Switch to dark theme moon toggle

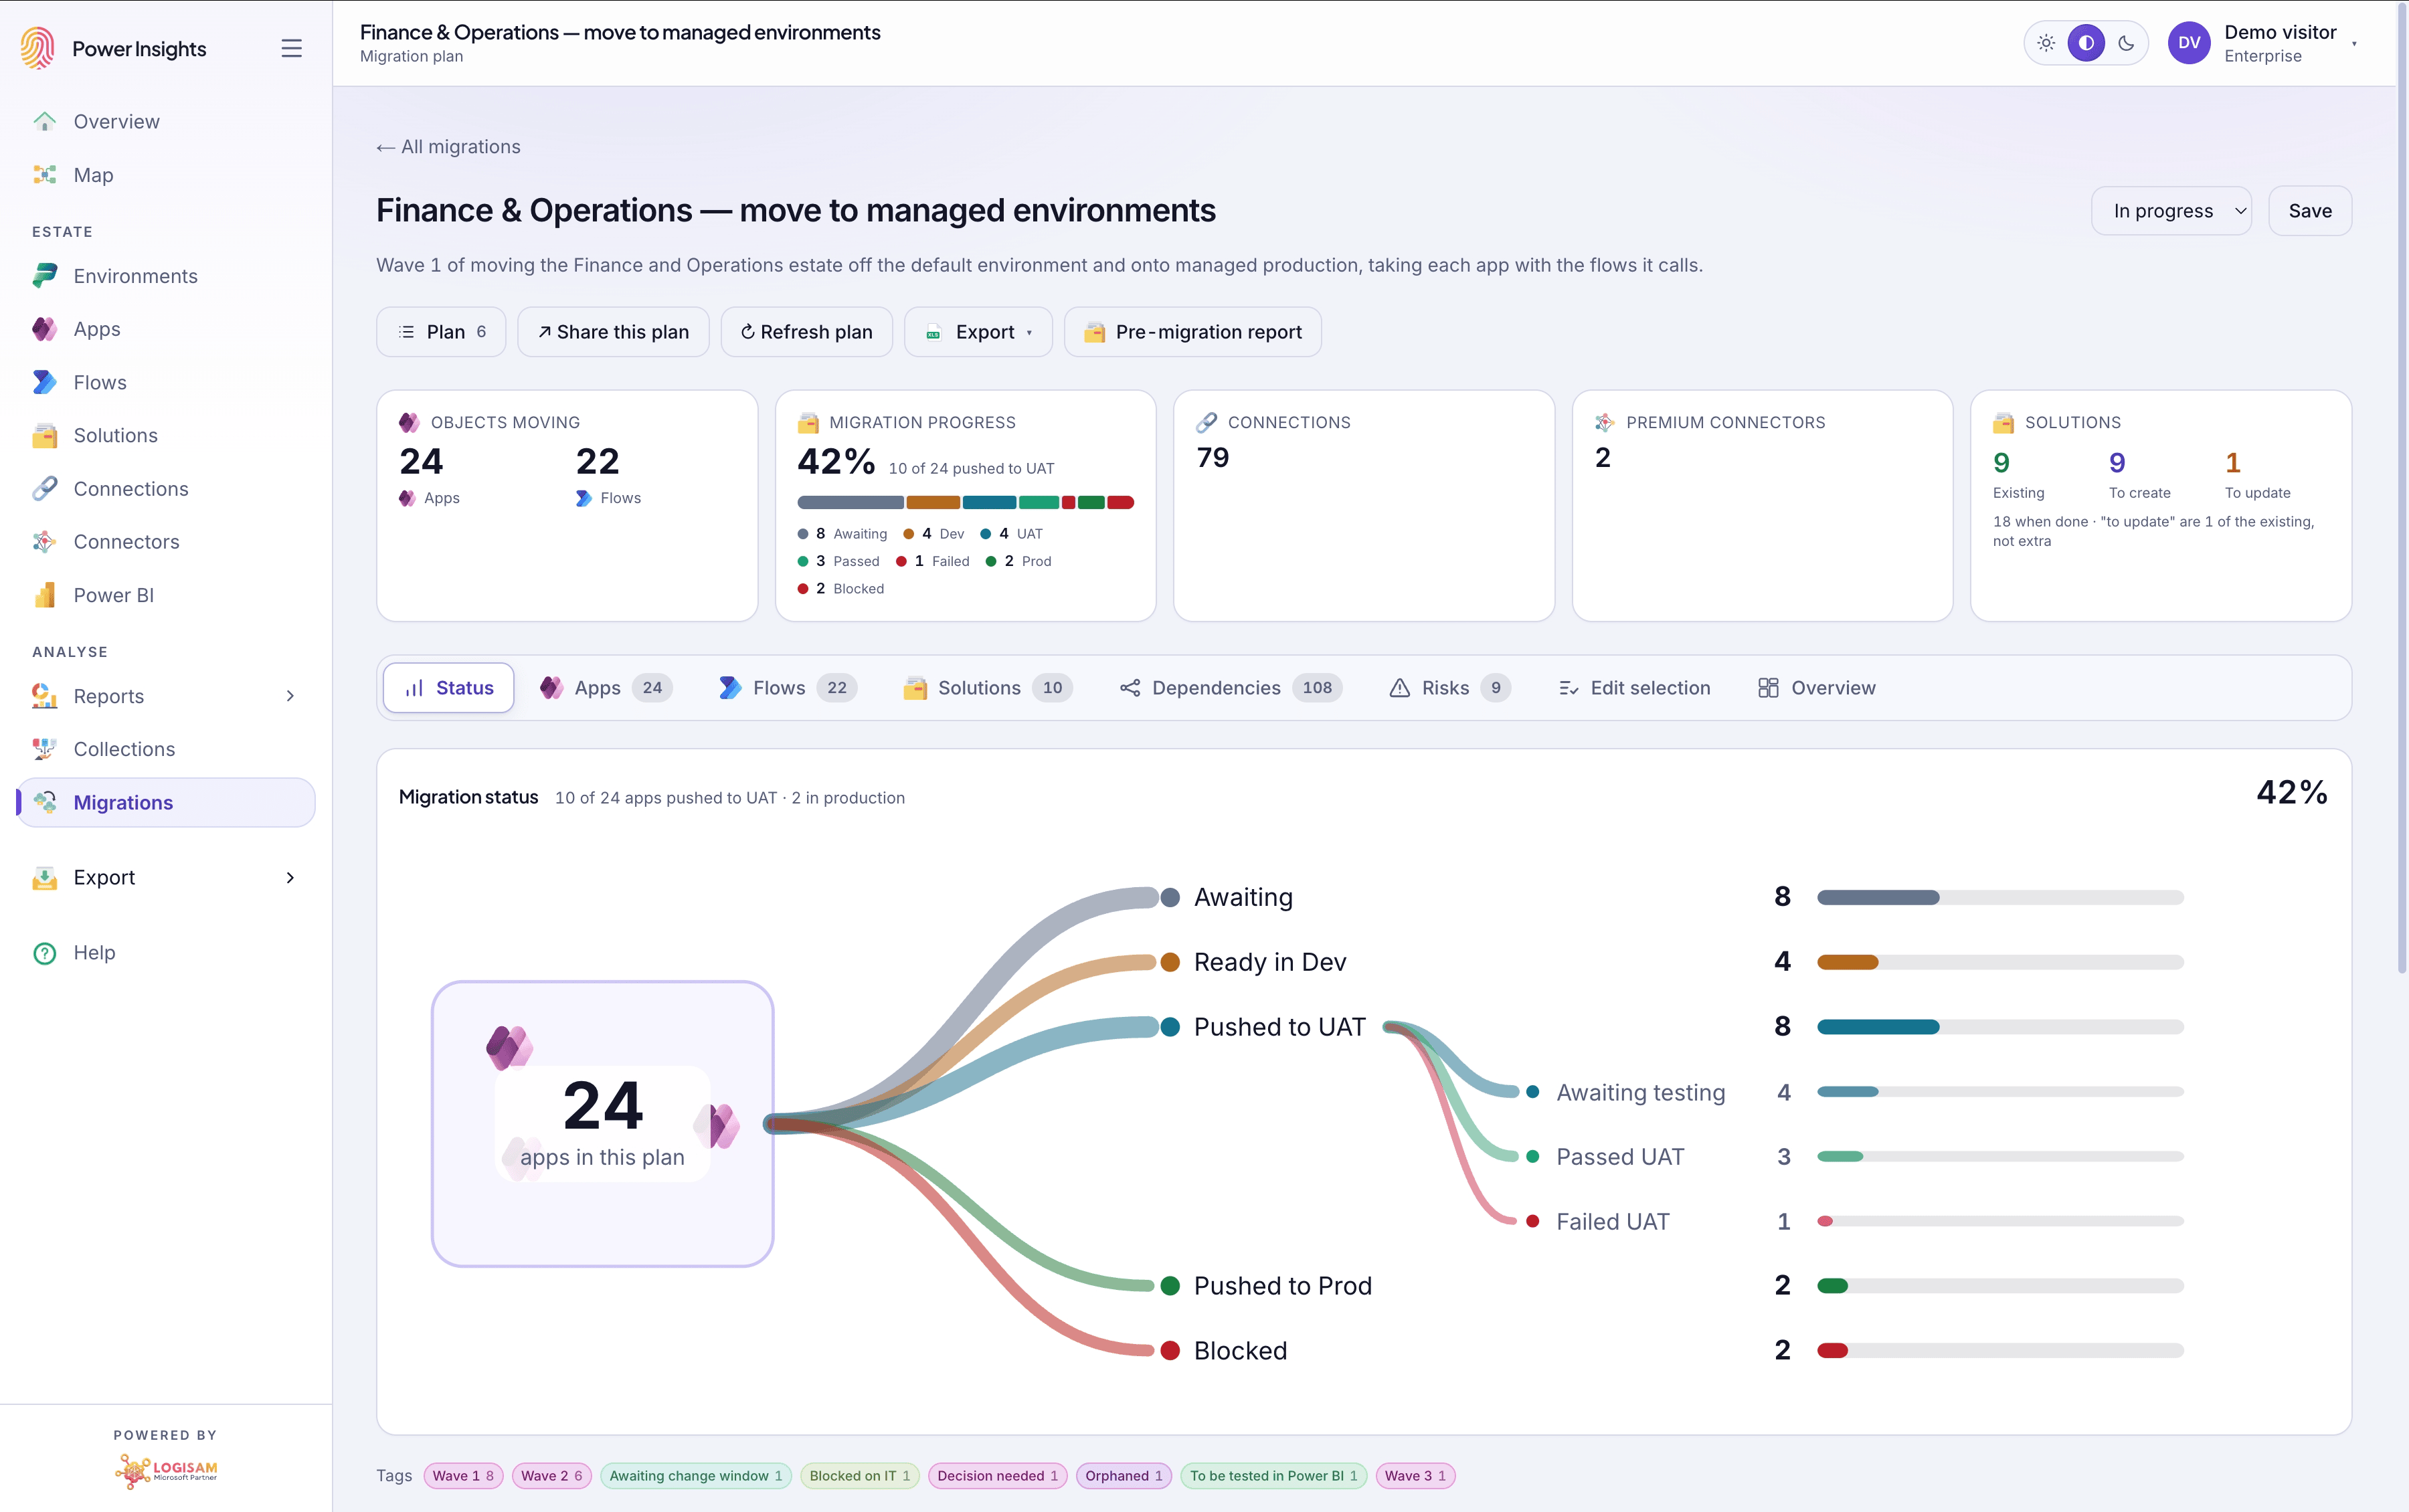tap(2126, 43)
